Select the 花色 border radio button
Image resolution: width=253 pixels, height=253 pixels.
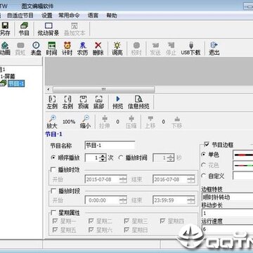tap(203, 165)
